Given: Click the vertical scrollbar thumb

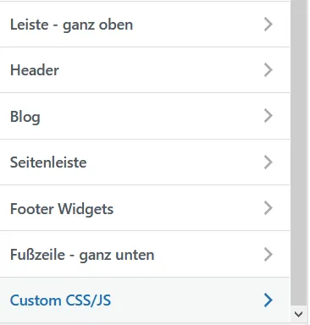Looking at the screenshot, I should pyautogui.click(x=299, y=152).
